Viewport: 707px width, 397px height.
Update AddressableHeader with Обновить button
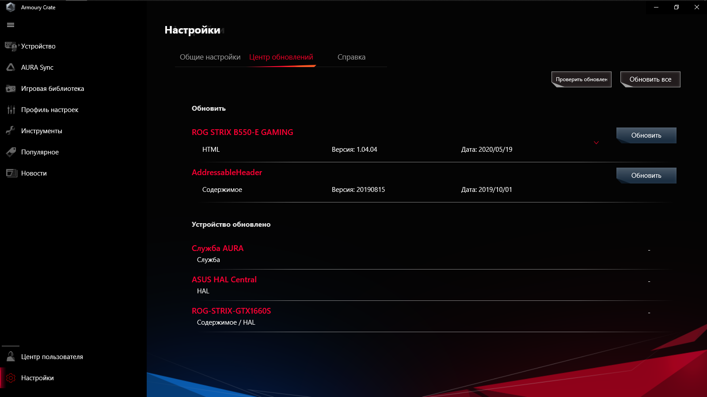[x=646, y=176]
